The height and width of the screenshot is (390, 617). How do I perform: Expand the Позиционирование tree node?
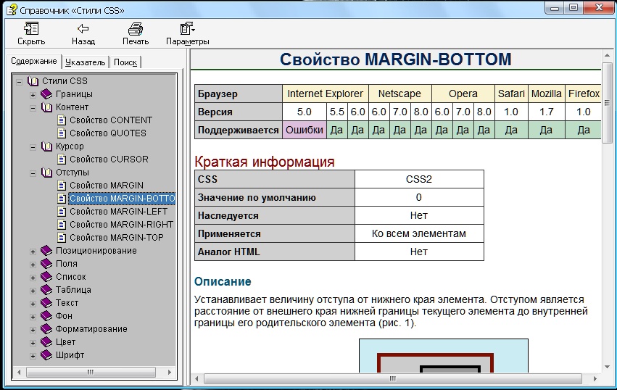coord(33,251)
